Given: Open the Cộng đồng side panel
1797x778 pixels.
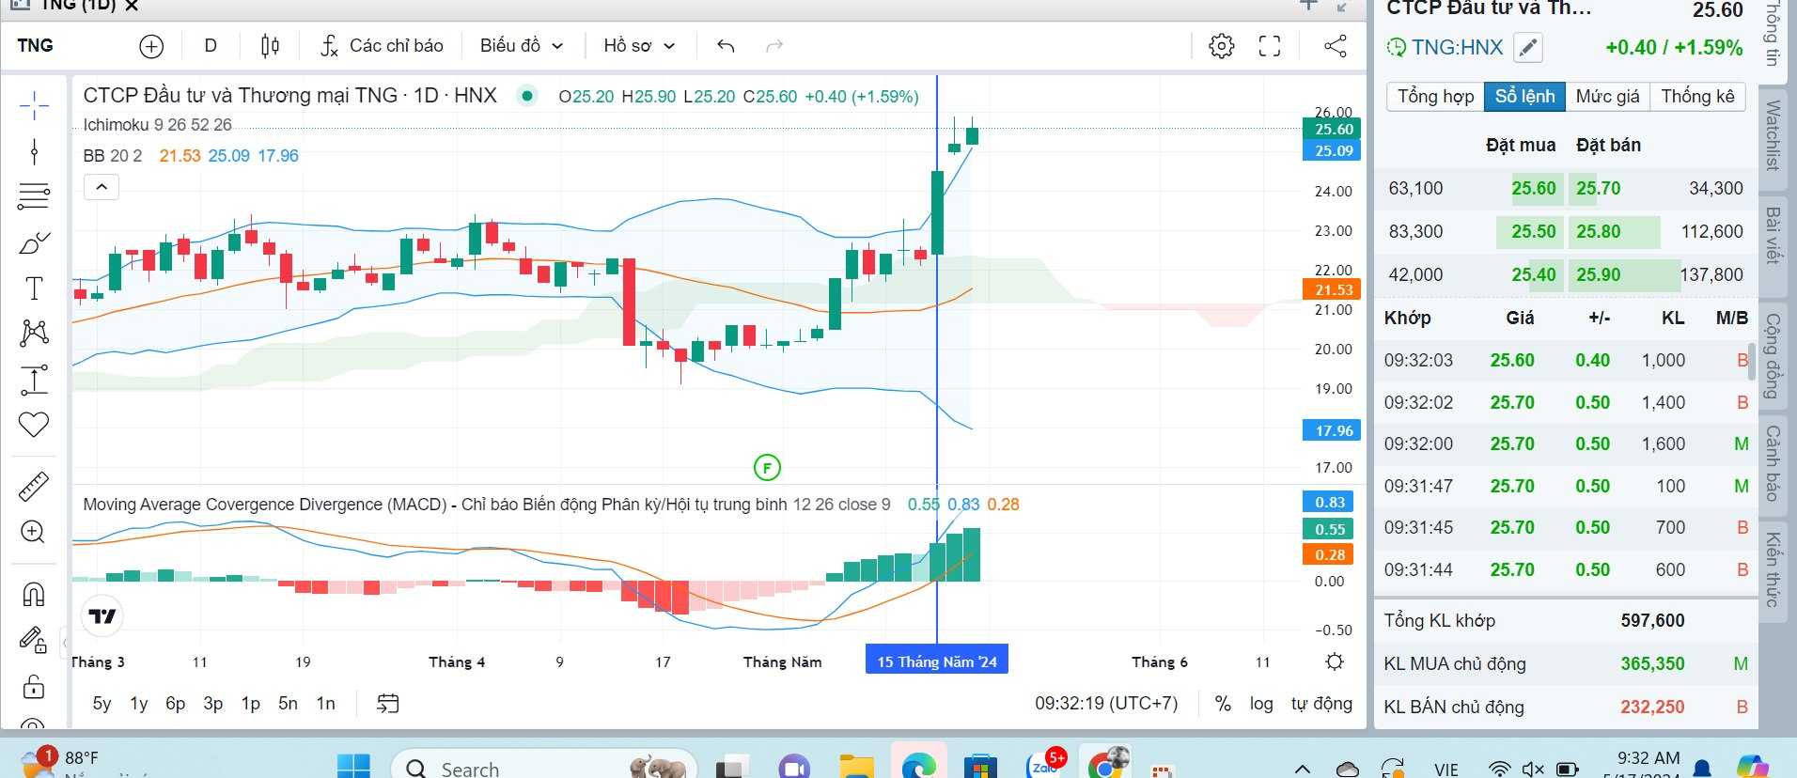Looking at the screenshot, I should (1773, 356).
